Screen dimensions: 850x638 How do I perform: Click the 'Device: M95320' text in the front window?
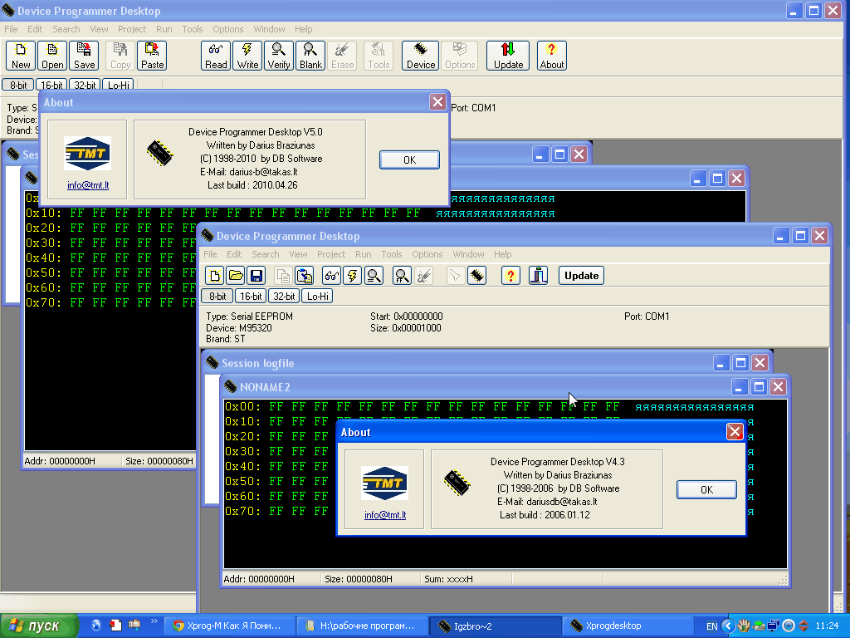coord(239,328)
